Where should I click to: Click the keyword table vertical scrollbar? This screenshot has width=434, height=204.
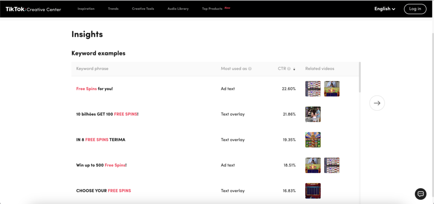tap(360, 77)
